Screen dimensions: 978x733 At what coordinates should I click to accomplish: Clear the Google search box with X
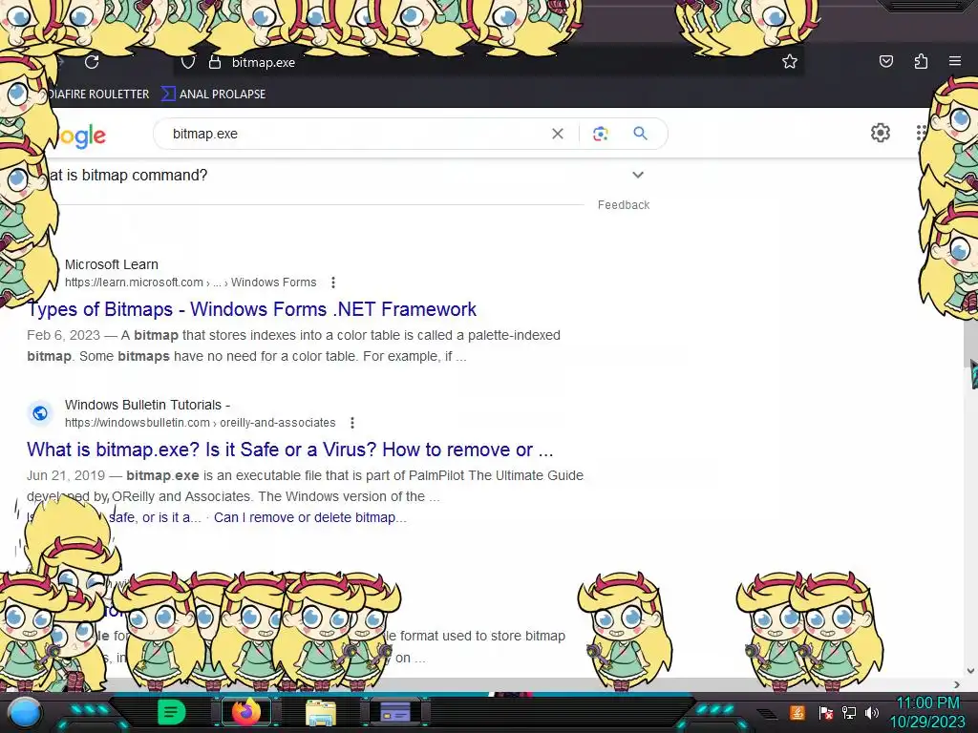[558, 134]
